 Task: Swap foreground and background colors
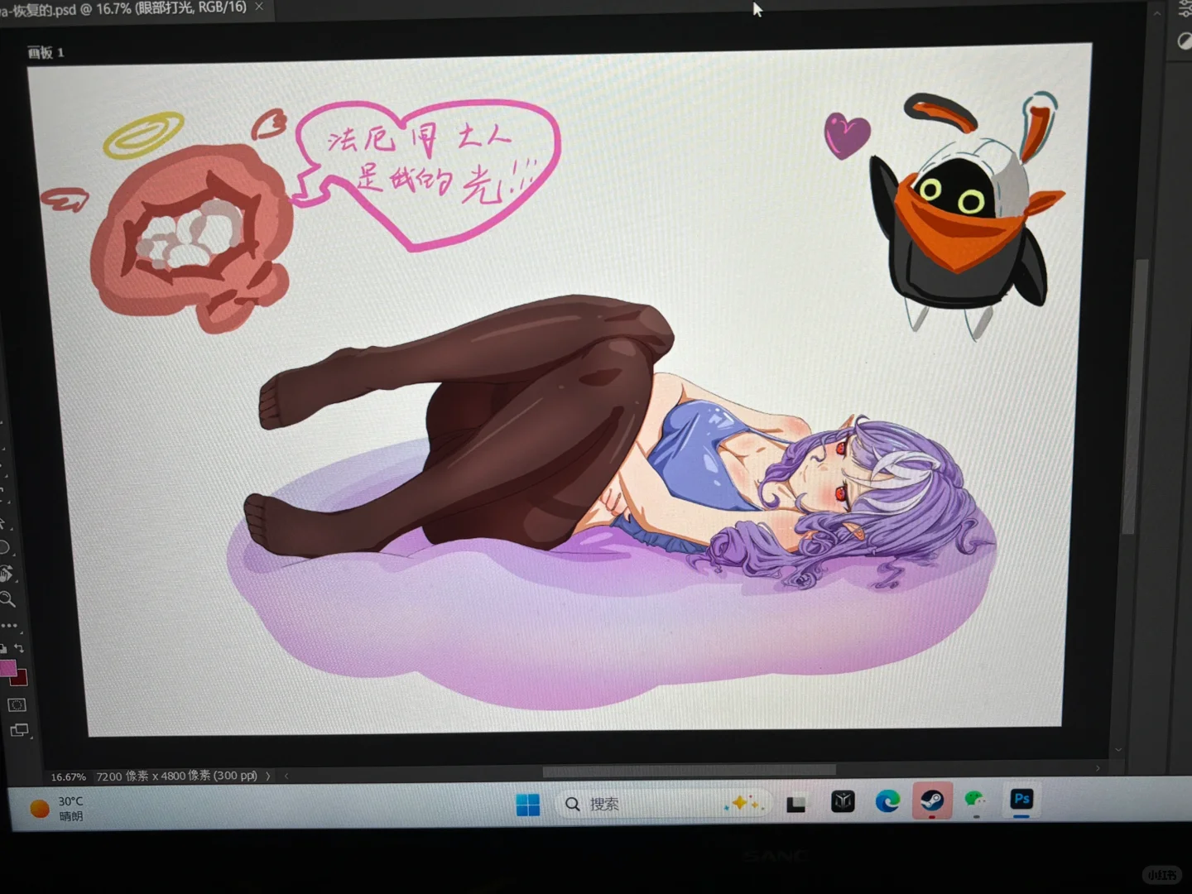click(x=19, y=648)
